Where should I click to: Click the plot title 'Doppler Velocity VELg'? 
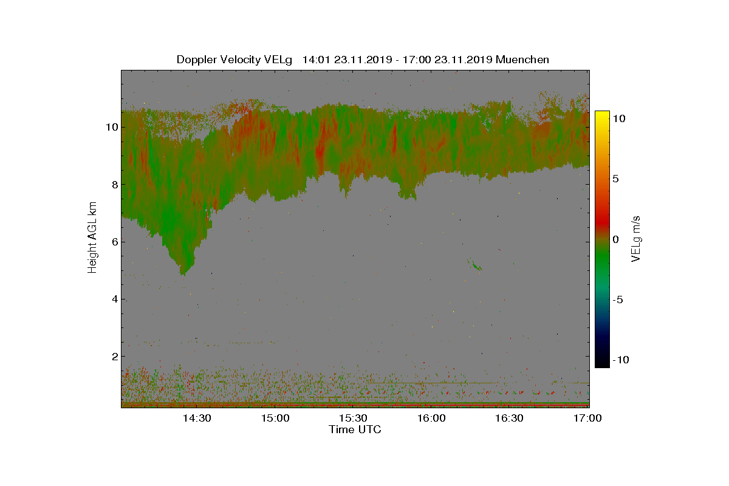234,60
